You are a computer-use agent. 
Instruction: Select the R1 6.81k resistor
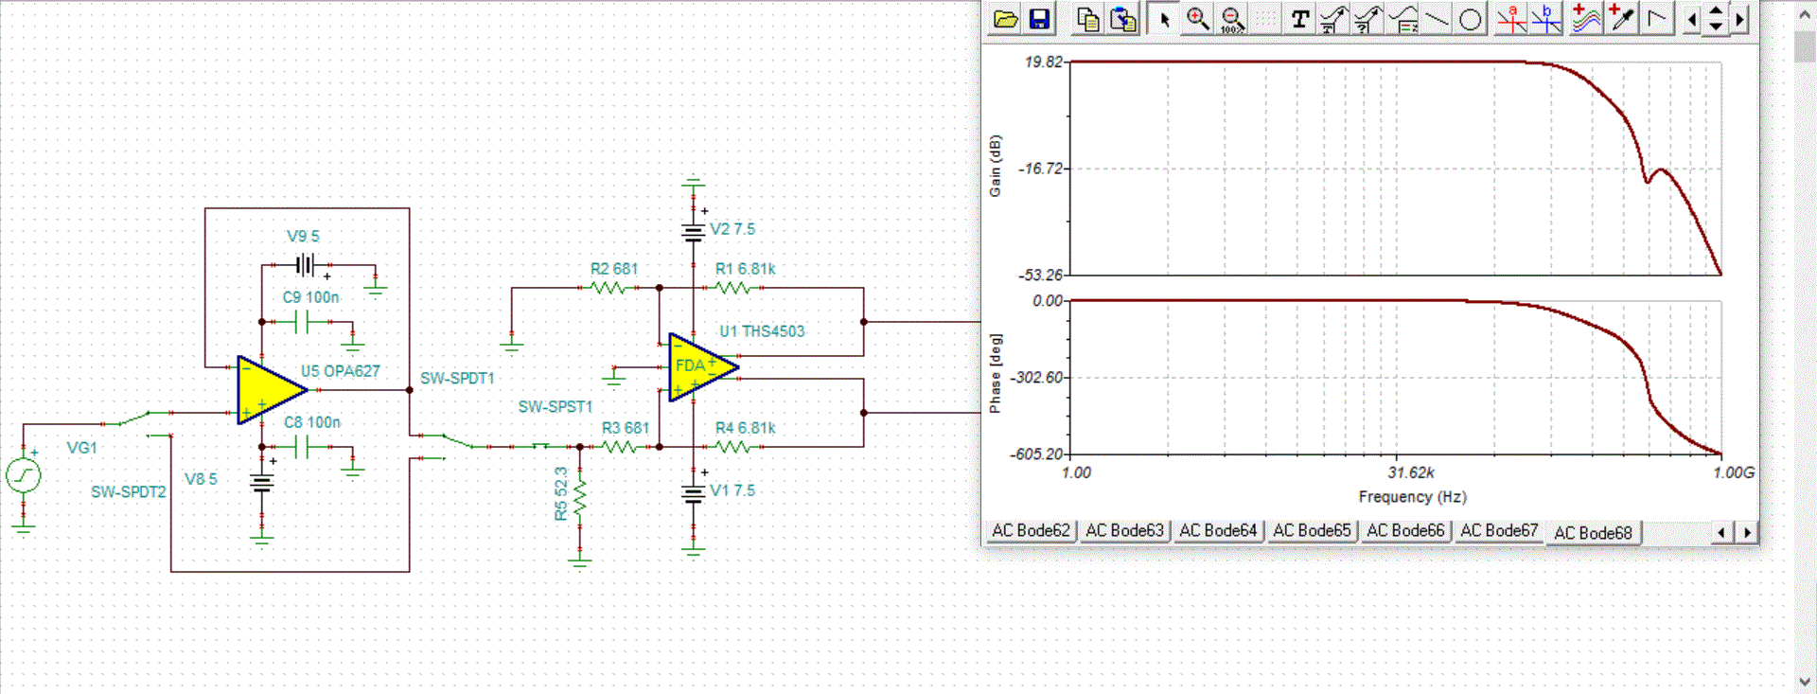[734, 287]
